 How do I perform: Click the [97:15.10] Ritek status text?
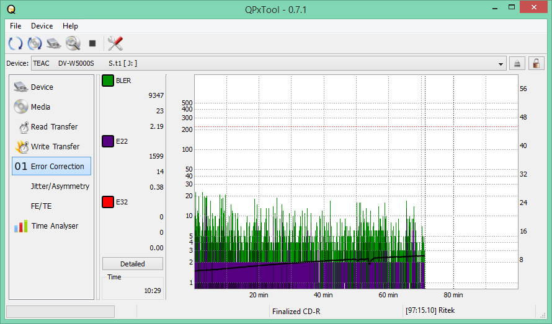(430, 310)
